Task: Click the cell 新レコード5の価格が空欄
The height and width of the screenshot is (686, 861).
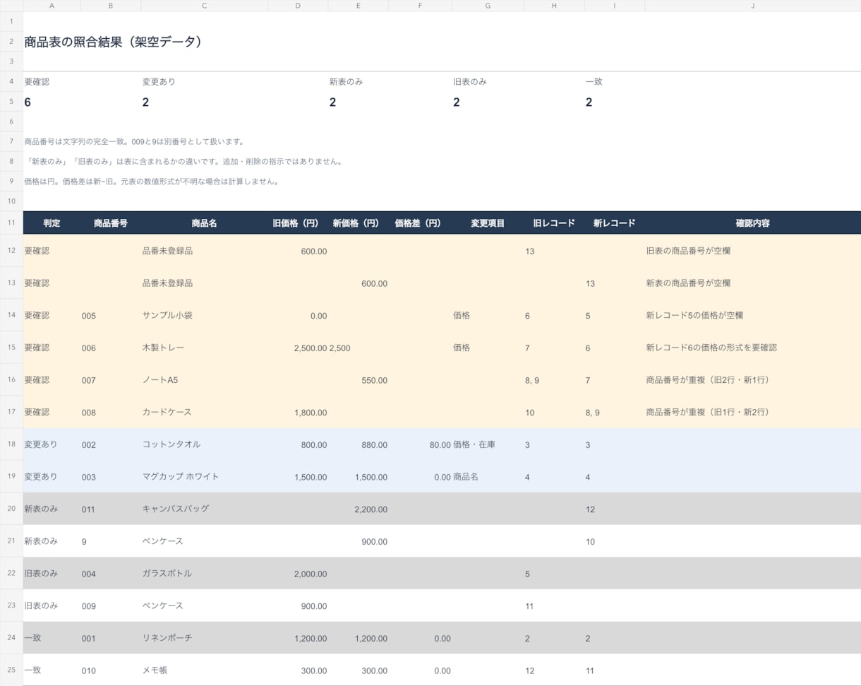Action: pos(752,315)
